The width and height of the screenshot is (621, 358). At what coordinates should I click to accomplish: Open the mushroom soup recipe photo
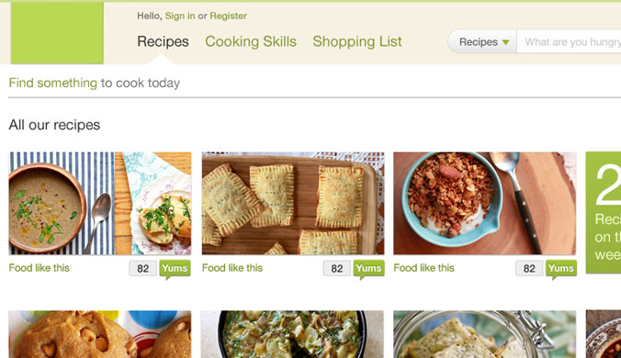coord(100,204)
